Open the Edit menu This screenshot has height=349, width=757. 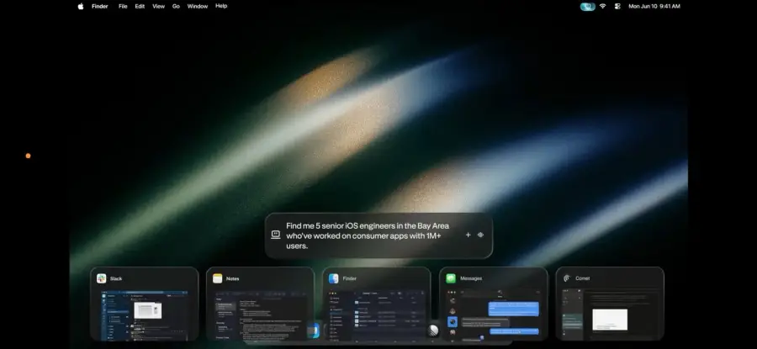[140, 6]
